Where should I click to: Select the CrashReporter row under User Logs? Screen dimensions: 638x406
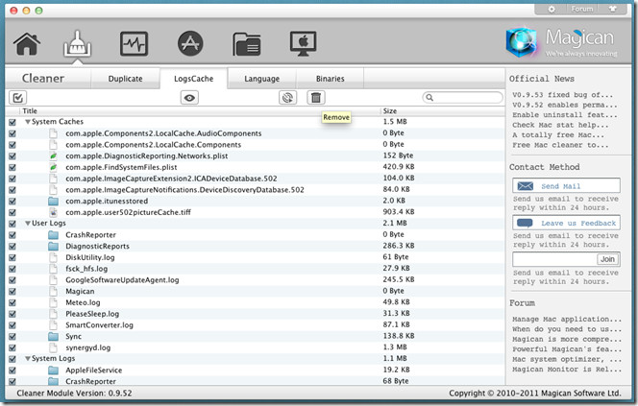coord(256,235)
